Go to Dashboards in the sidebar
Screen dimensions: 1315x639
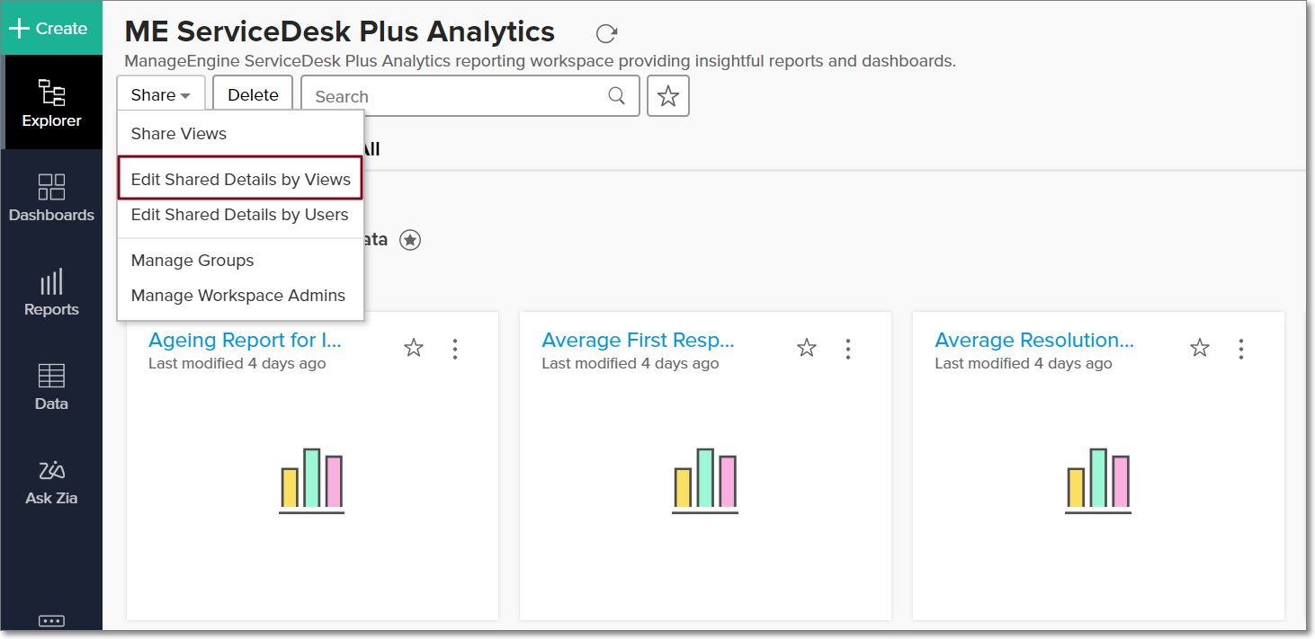[x=51, y=197]
